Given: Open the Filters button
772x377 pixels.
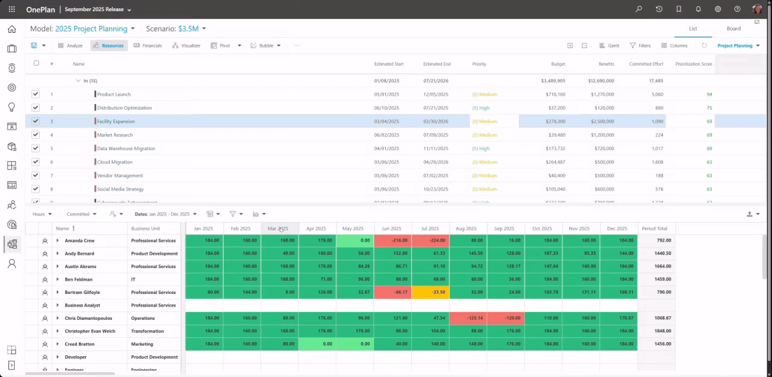Looking at the screenshot, I should pyautogui.click(x=640, y=45).
